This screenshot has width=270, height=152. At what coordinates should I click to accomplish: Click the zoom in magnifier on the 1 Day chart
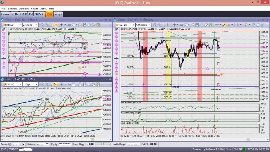tap(42, 84)
